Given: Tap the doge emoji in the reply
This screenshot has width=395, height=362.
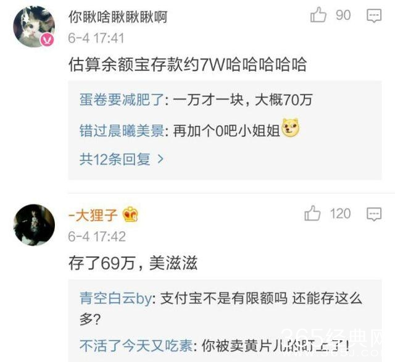Looking at the screenshot, I should click(x=291, y=128).
